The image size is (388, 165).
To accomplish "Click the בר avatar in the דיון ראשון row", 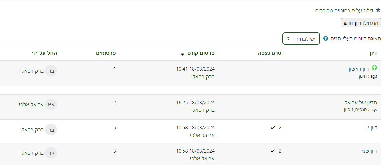I will coord(51,71).
